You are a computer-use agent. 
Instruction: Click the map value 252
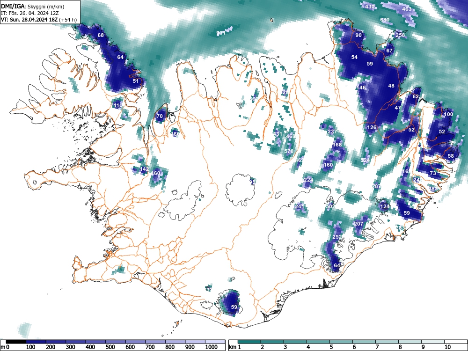(337, 237)
